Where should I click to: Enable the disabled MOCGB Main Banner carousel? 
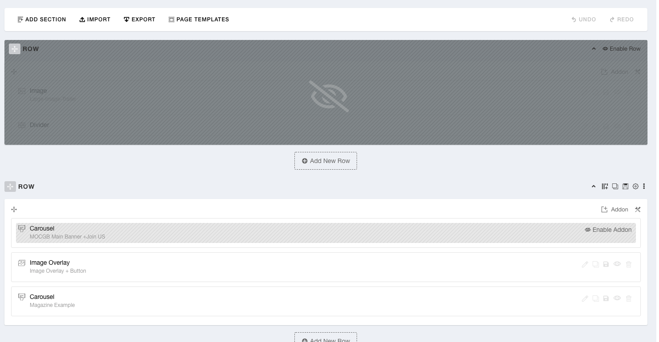pyautogui.click(x=608, y=230)
